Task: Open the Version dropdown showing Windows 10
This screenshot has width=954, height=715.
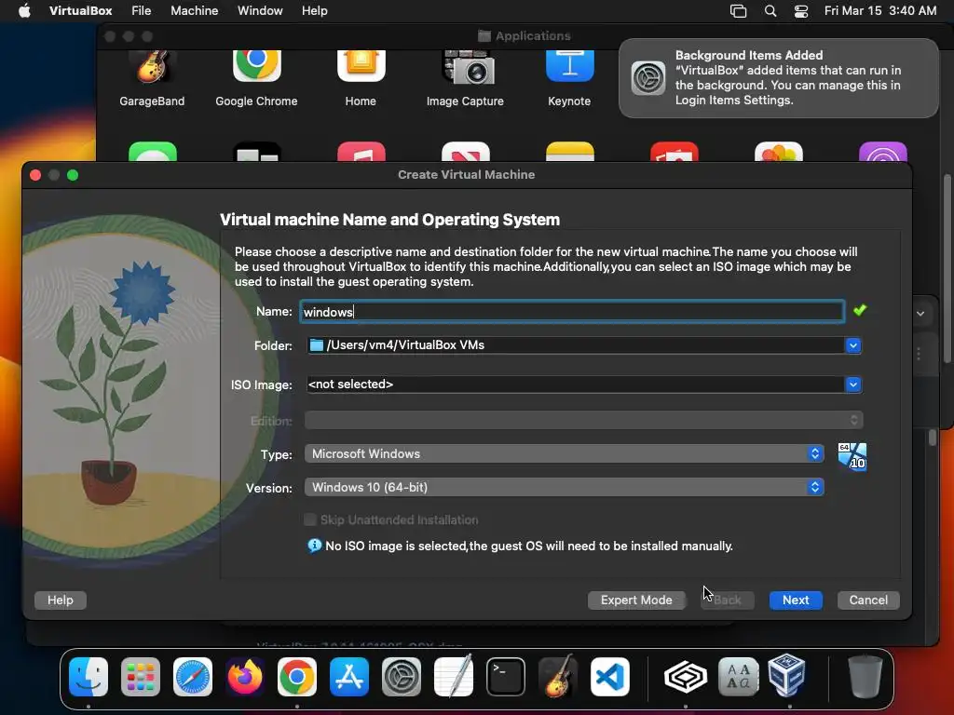Action: coord(564,487)
